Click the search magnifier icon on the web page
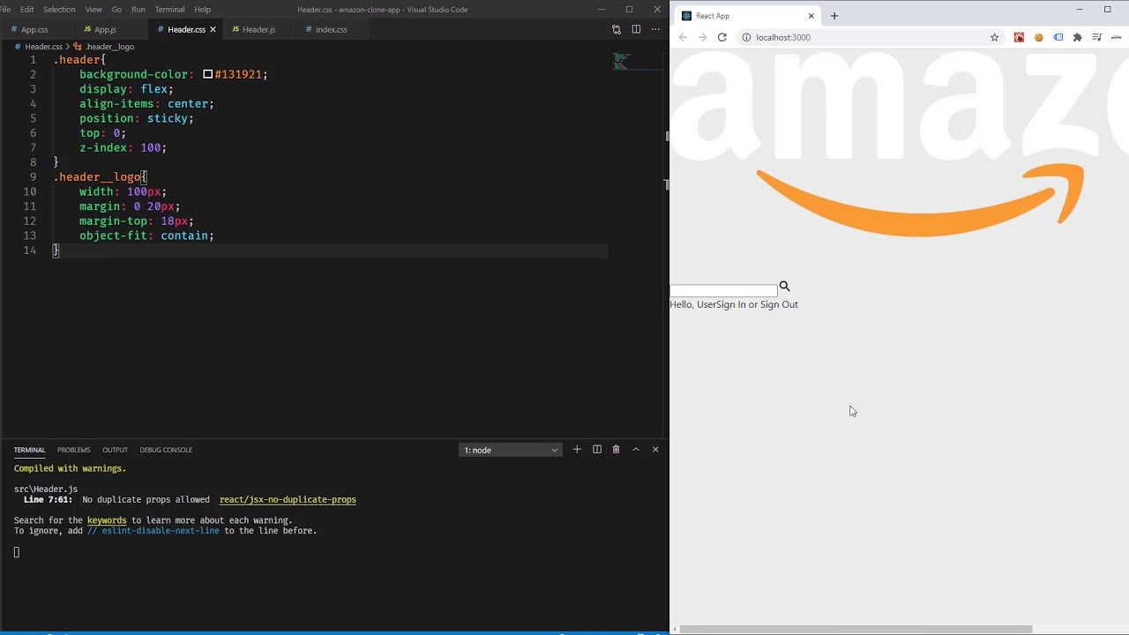This screenshot has width=1129, height=635. click(784, 286)
